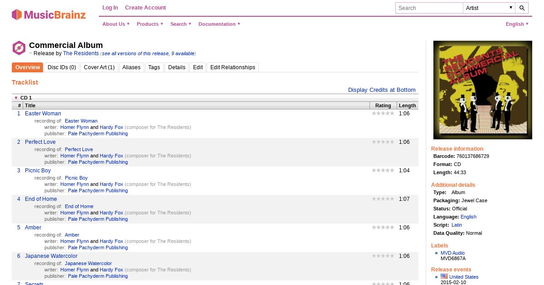Open the Aliases tab
Image resolution: width=544 pixels, height=285 pixels.
(132, 67)
